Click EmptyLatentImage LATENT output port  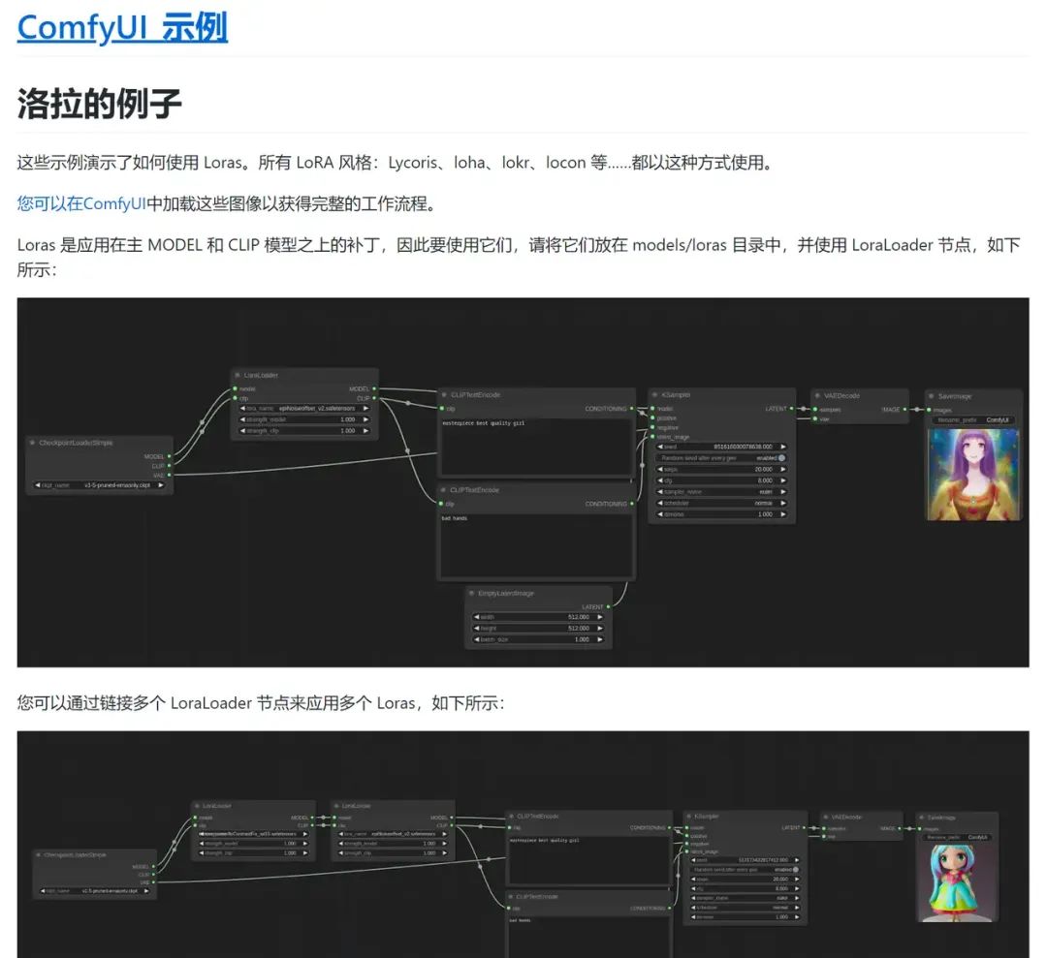[608, 606]
